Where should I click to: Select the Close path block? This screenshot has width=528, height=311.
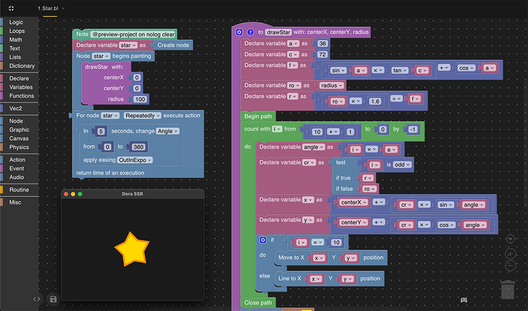point(258,303)
